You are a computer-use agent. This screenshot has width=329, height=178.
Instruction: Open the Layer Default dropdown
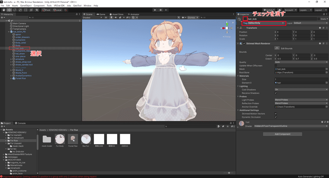[x=310, y=23]
